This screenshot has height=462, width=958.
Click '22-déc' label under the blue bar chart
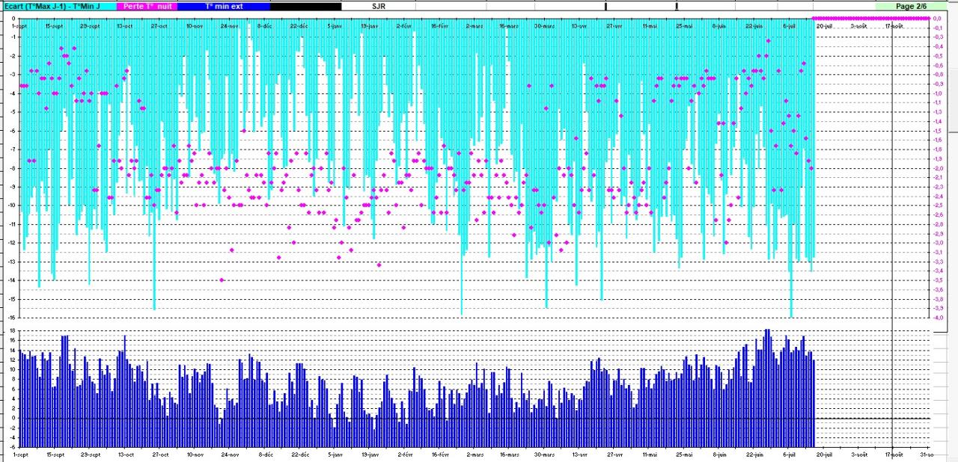tap(299, 454)
